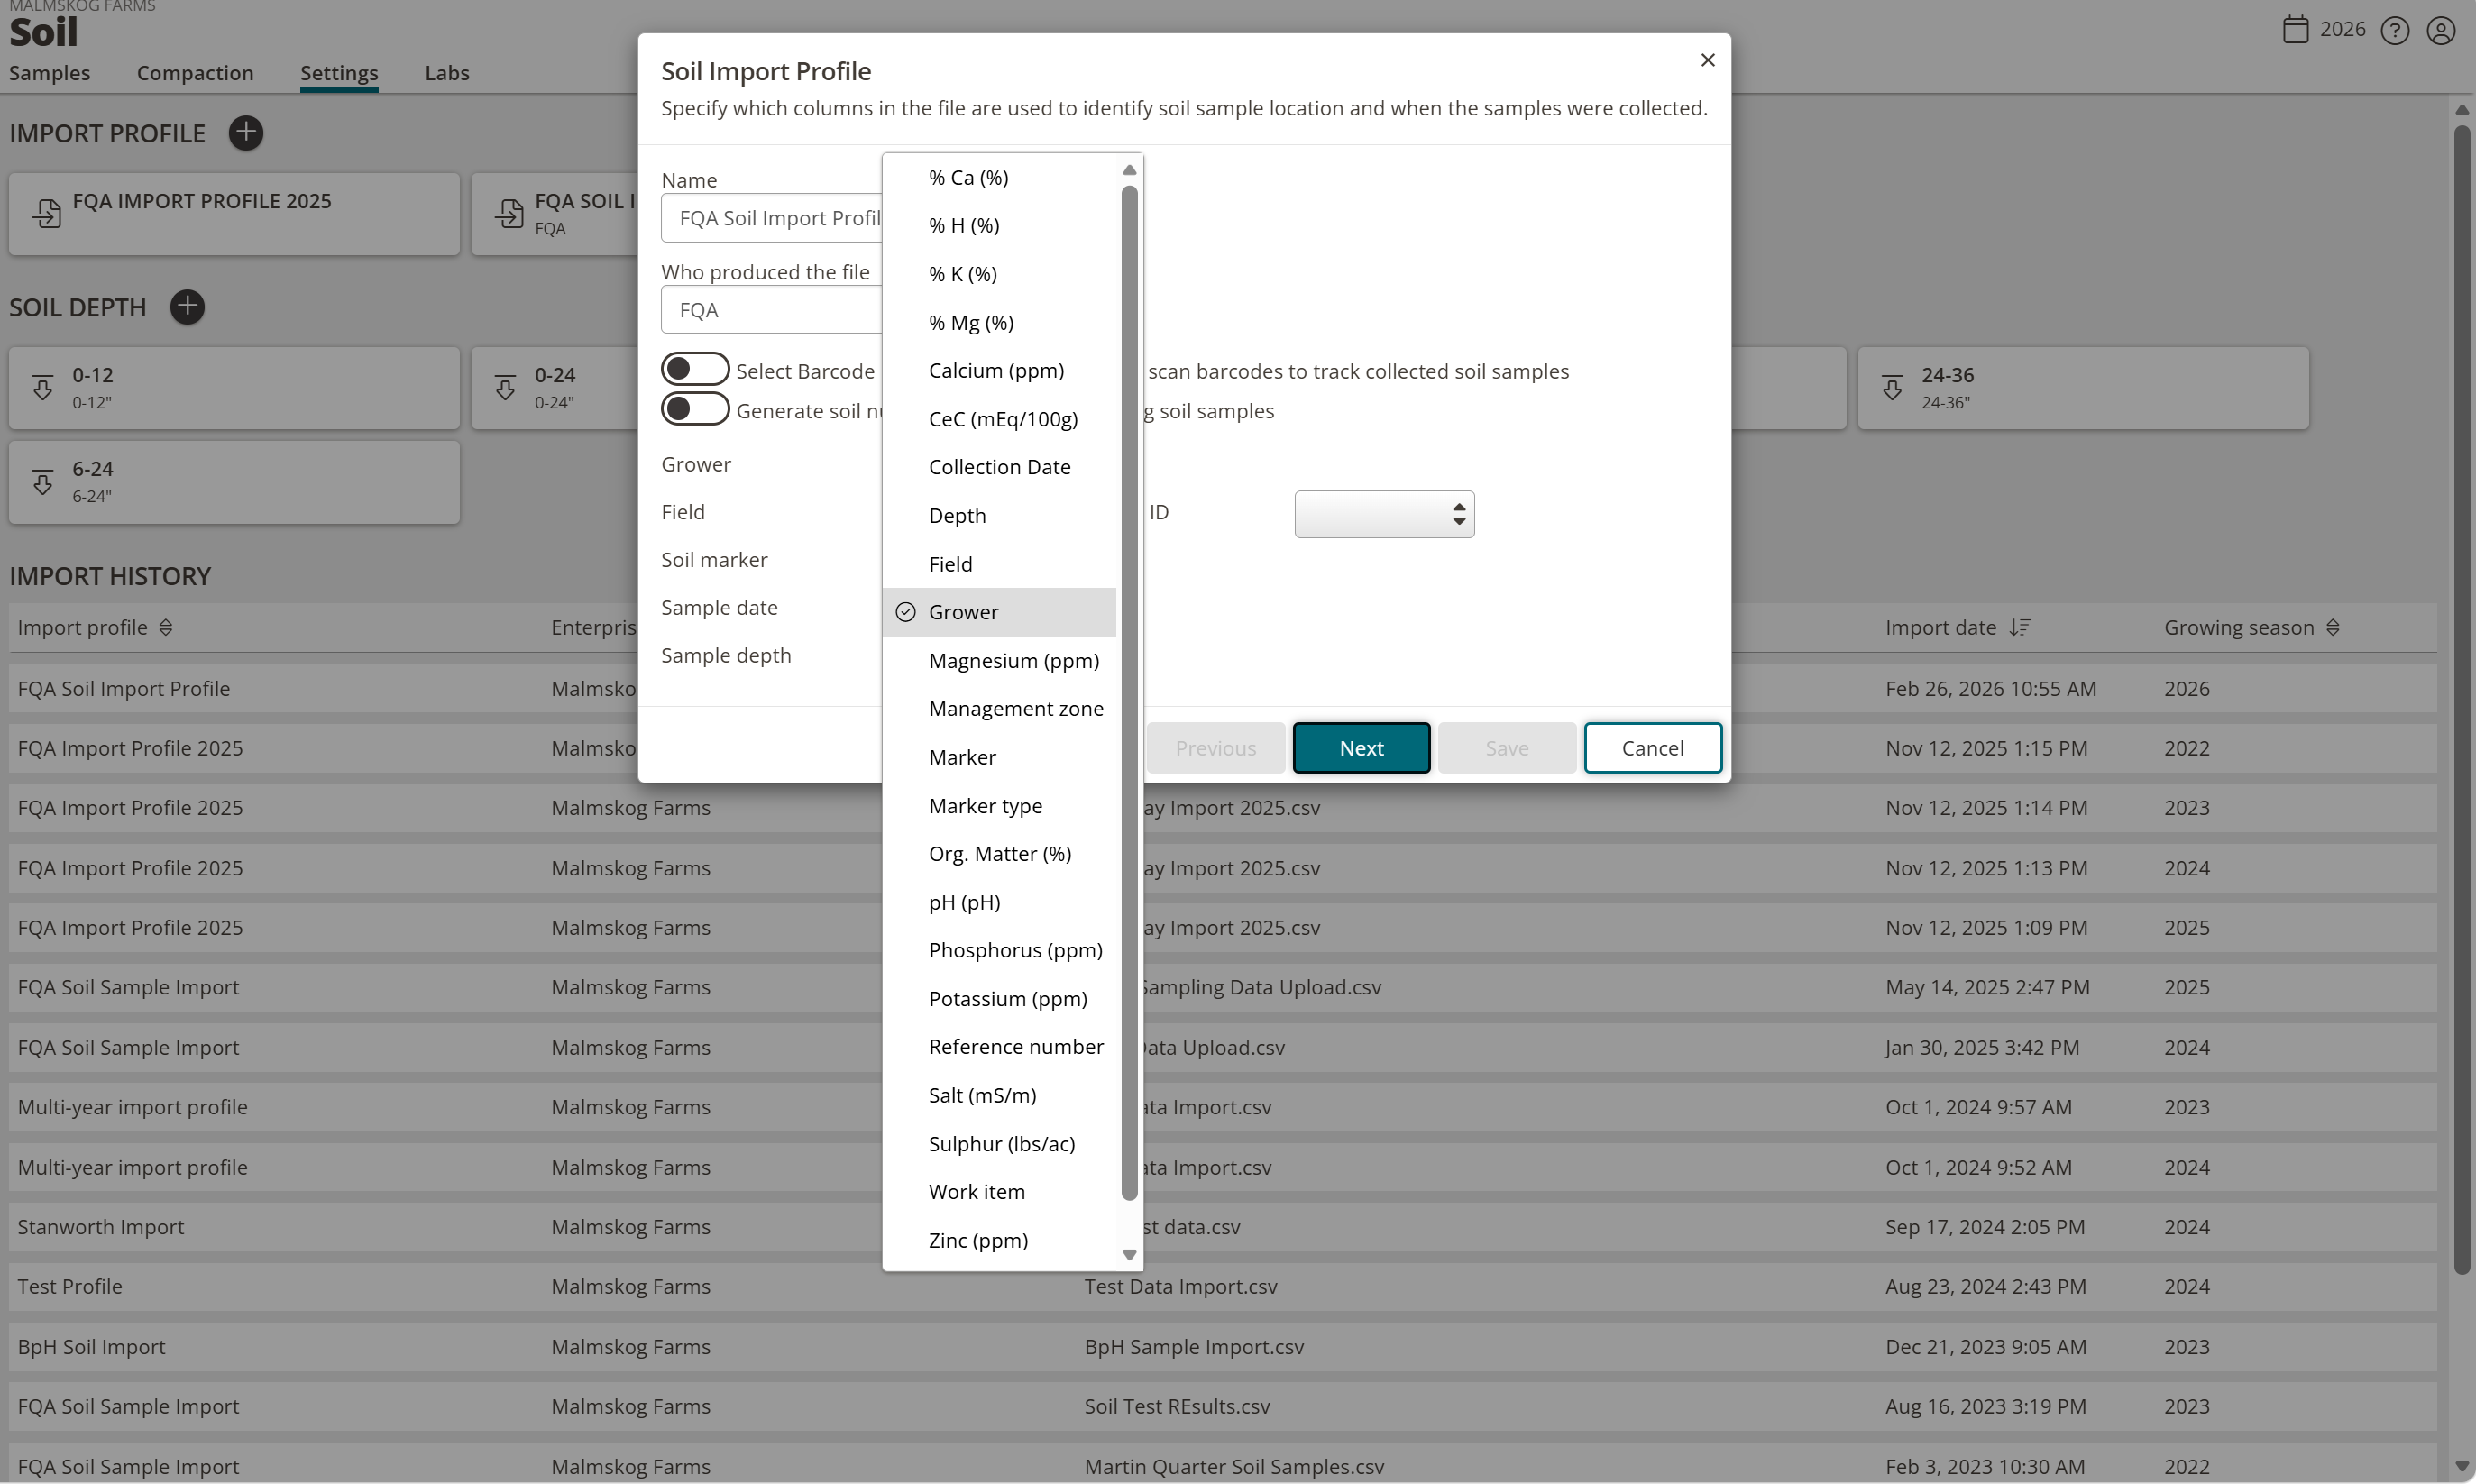Choose % H (%) from the list
Image resolution: width=2476 pixels, height=1484 pixels.
(x=999, y=225)
